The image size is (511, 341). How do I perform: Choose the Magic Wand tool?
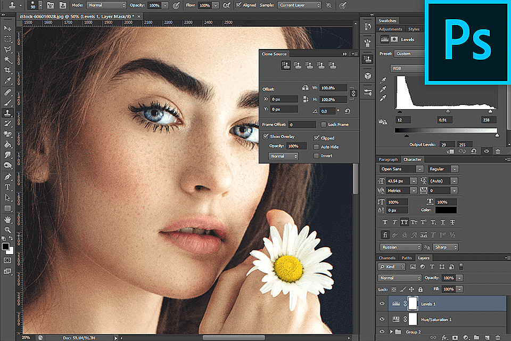(x=7, y=59)
